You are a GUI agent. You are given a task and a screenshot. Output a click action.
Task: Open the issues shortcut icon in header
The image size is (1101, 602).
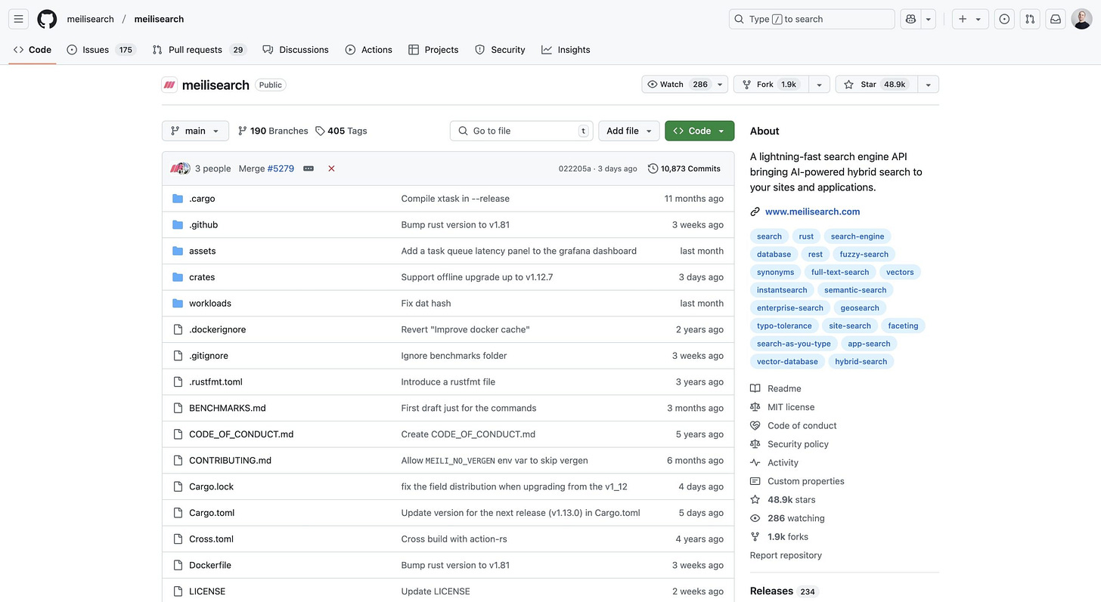pos(1004,19)
